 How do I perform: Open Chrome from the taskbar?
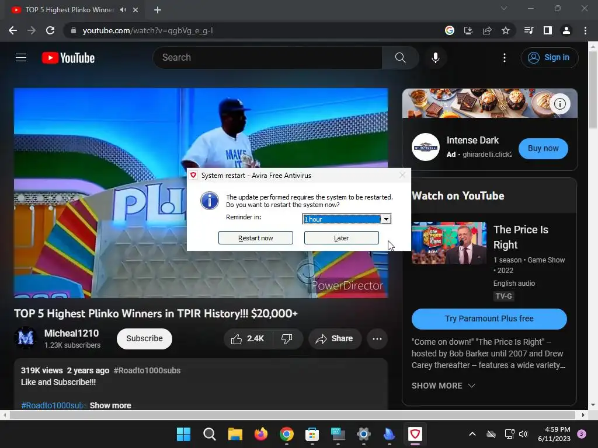point(286,434)
